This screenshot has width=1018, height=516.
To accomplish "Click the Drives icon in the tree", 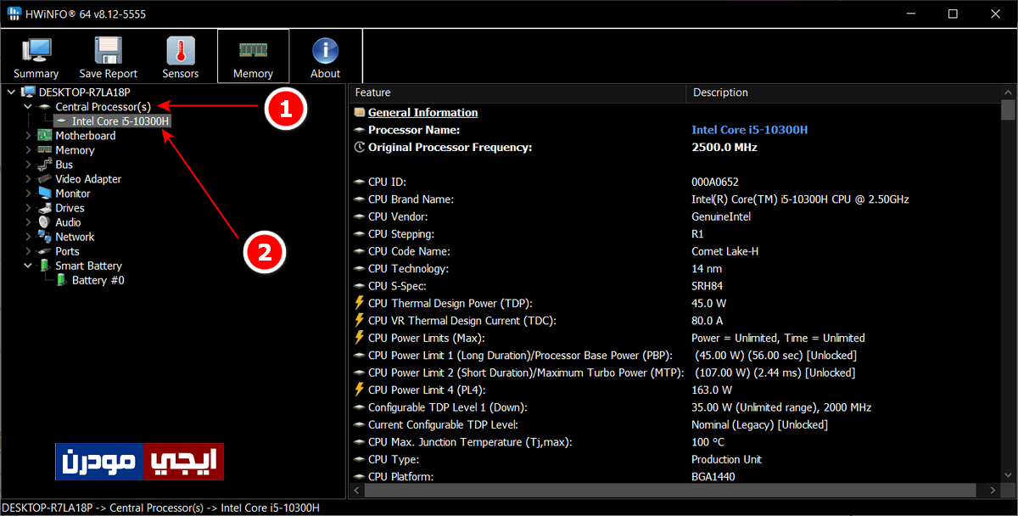I will pos(45,208).
